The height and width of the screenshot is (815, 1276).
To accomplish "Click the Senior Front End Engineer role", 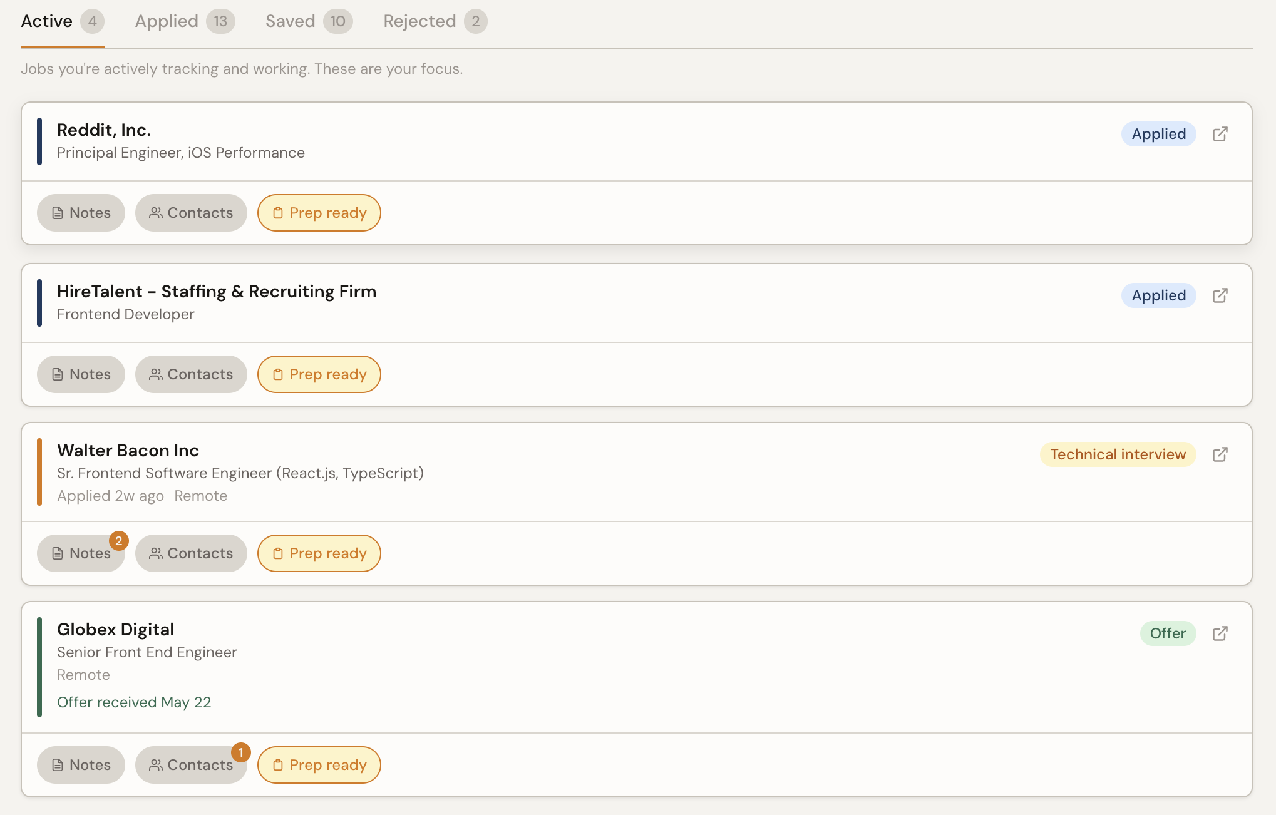I will click(147, 652).
